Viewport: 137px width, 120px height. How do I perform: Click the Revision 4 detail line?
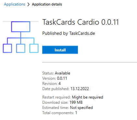coord(51,84)
